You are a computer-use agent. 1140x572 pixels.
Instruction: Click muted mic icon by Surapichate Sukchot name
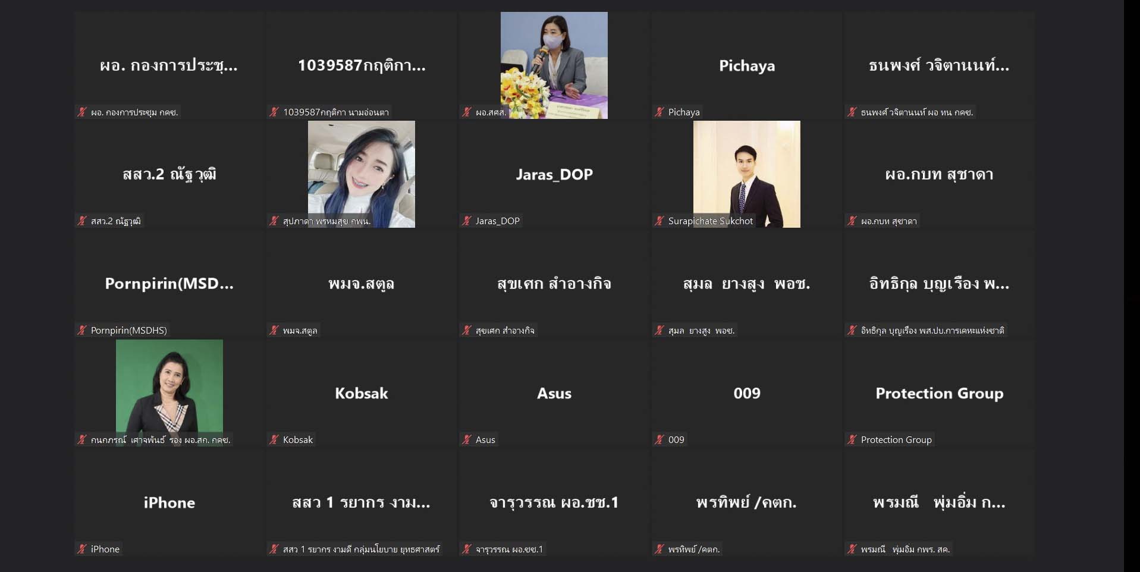(659, 221)
